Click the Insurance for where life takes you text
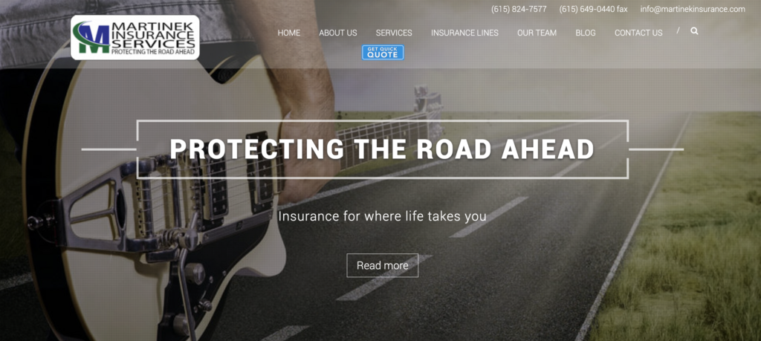Screen dimensions: 761x341 pyautogui.click(x=383, y=216)
